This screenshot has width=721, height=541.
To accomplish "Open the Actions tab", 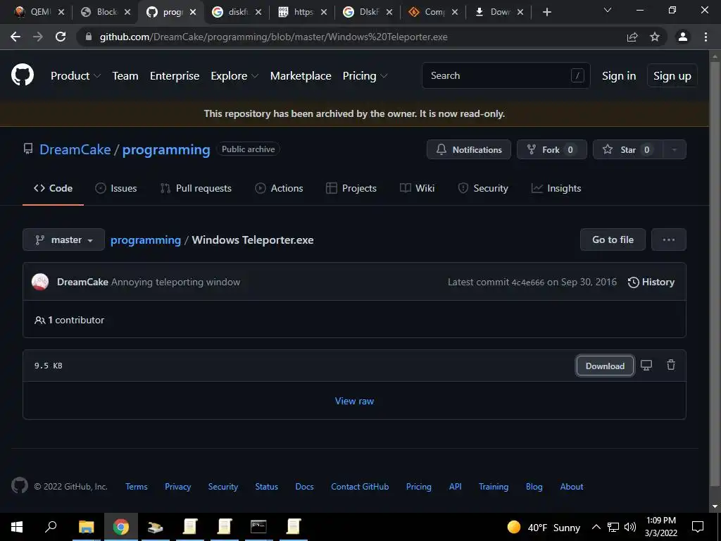I will pos(279,188).
